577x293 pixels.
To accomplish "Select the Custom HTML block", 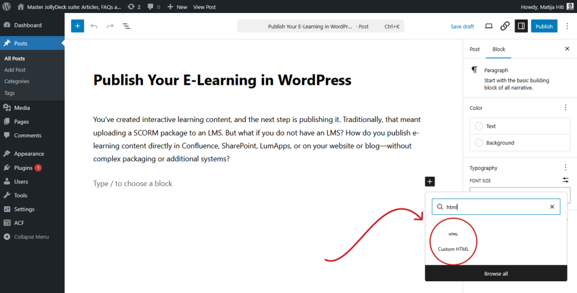I will pyautogui.click(x=453, y=241).
